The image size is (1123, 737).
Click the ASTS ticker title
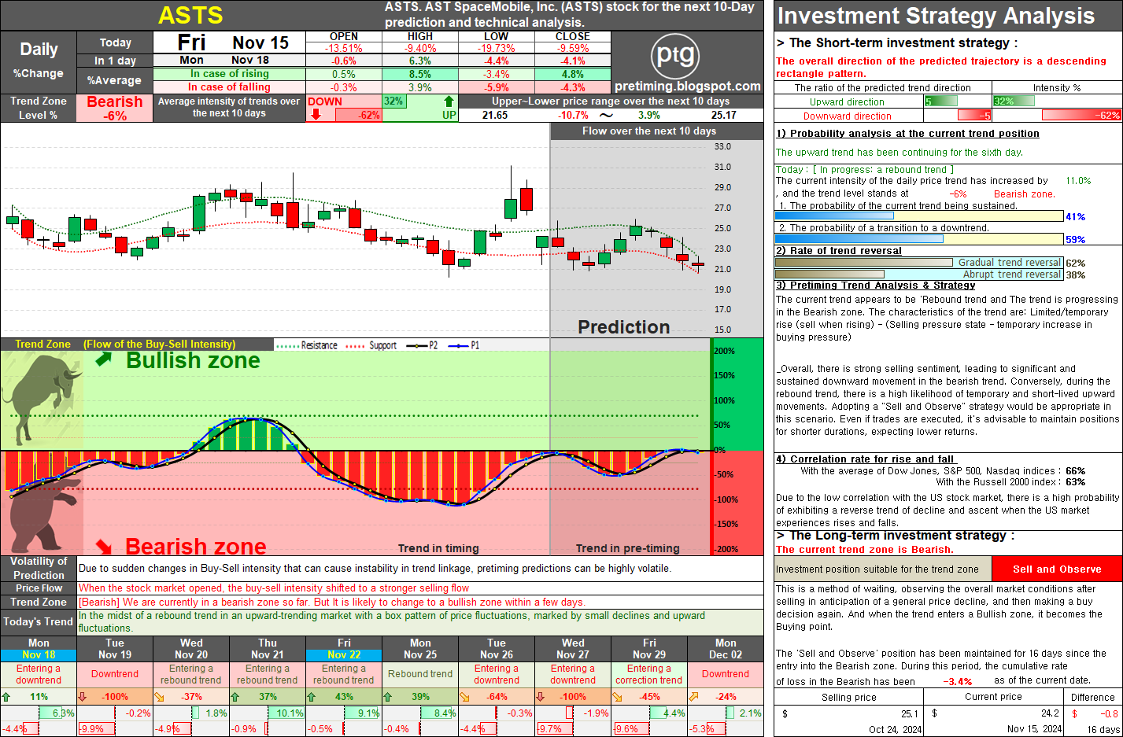190,15
